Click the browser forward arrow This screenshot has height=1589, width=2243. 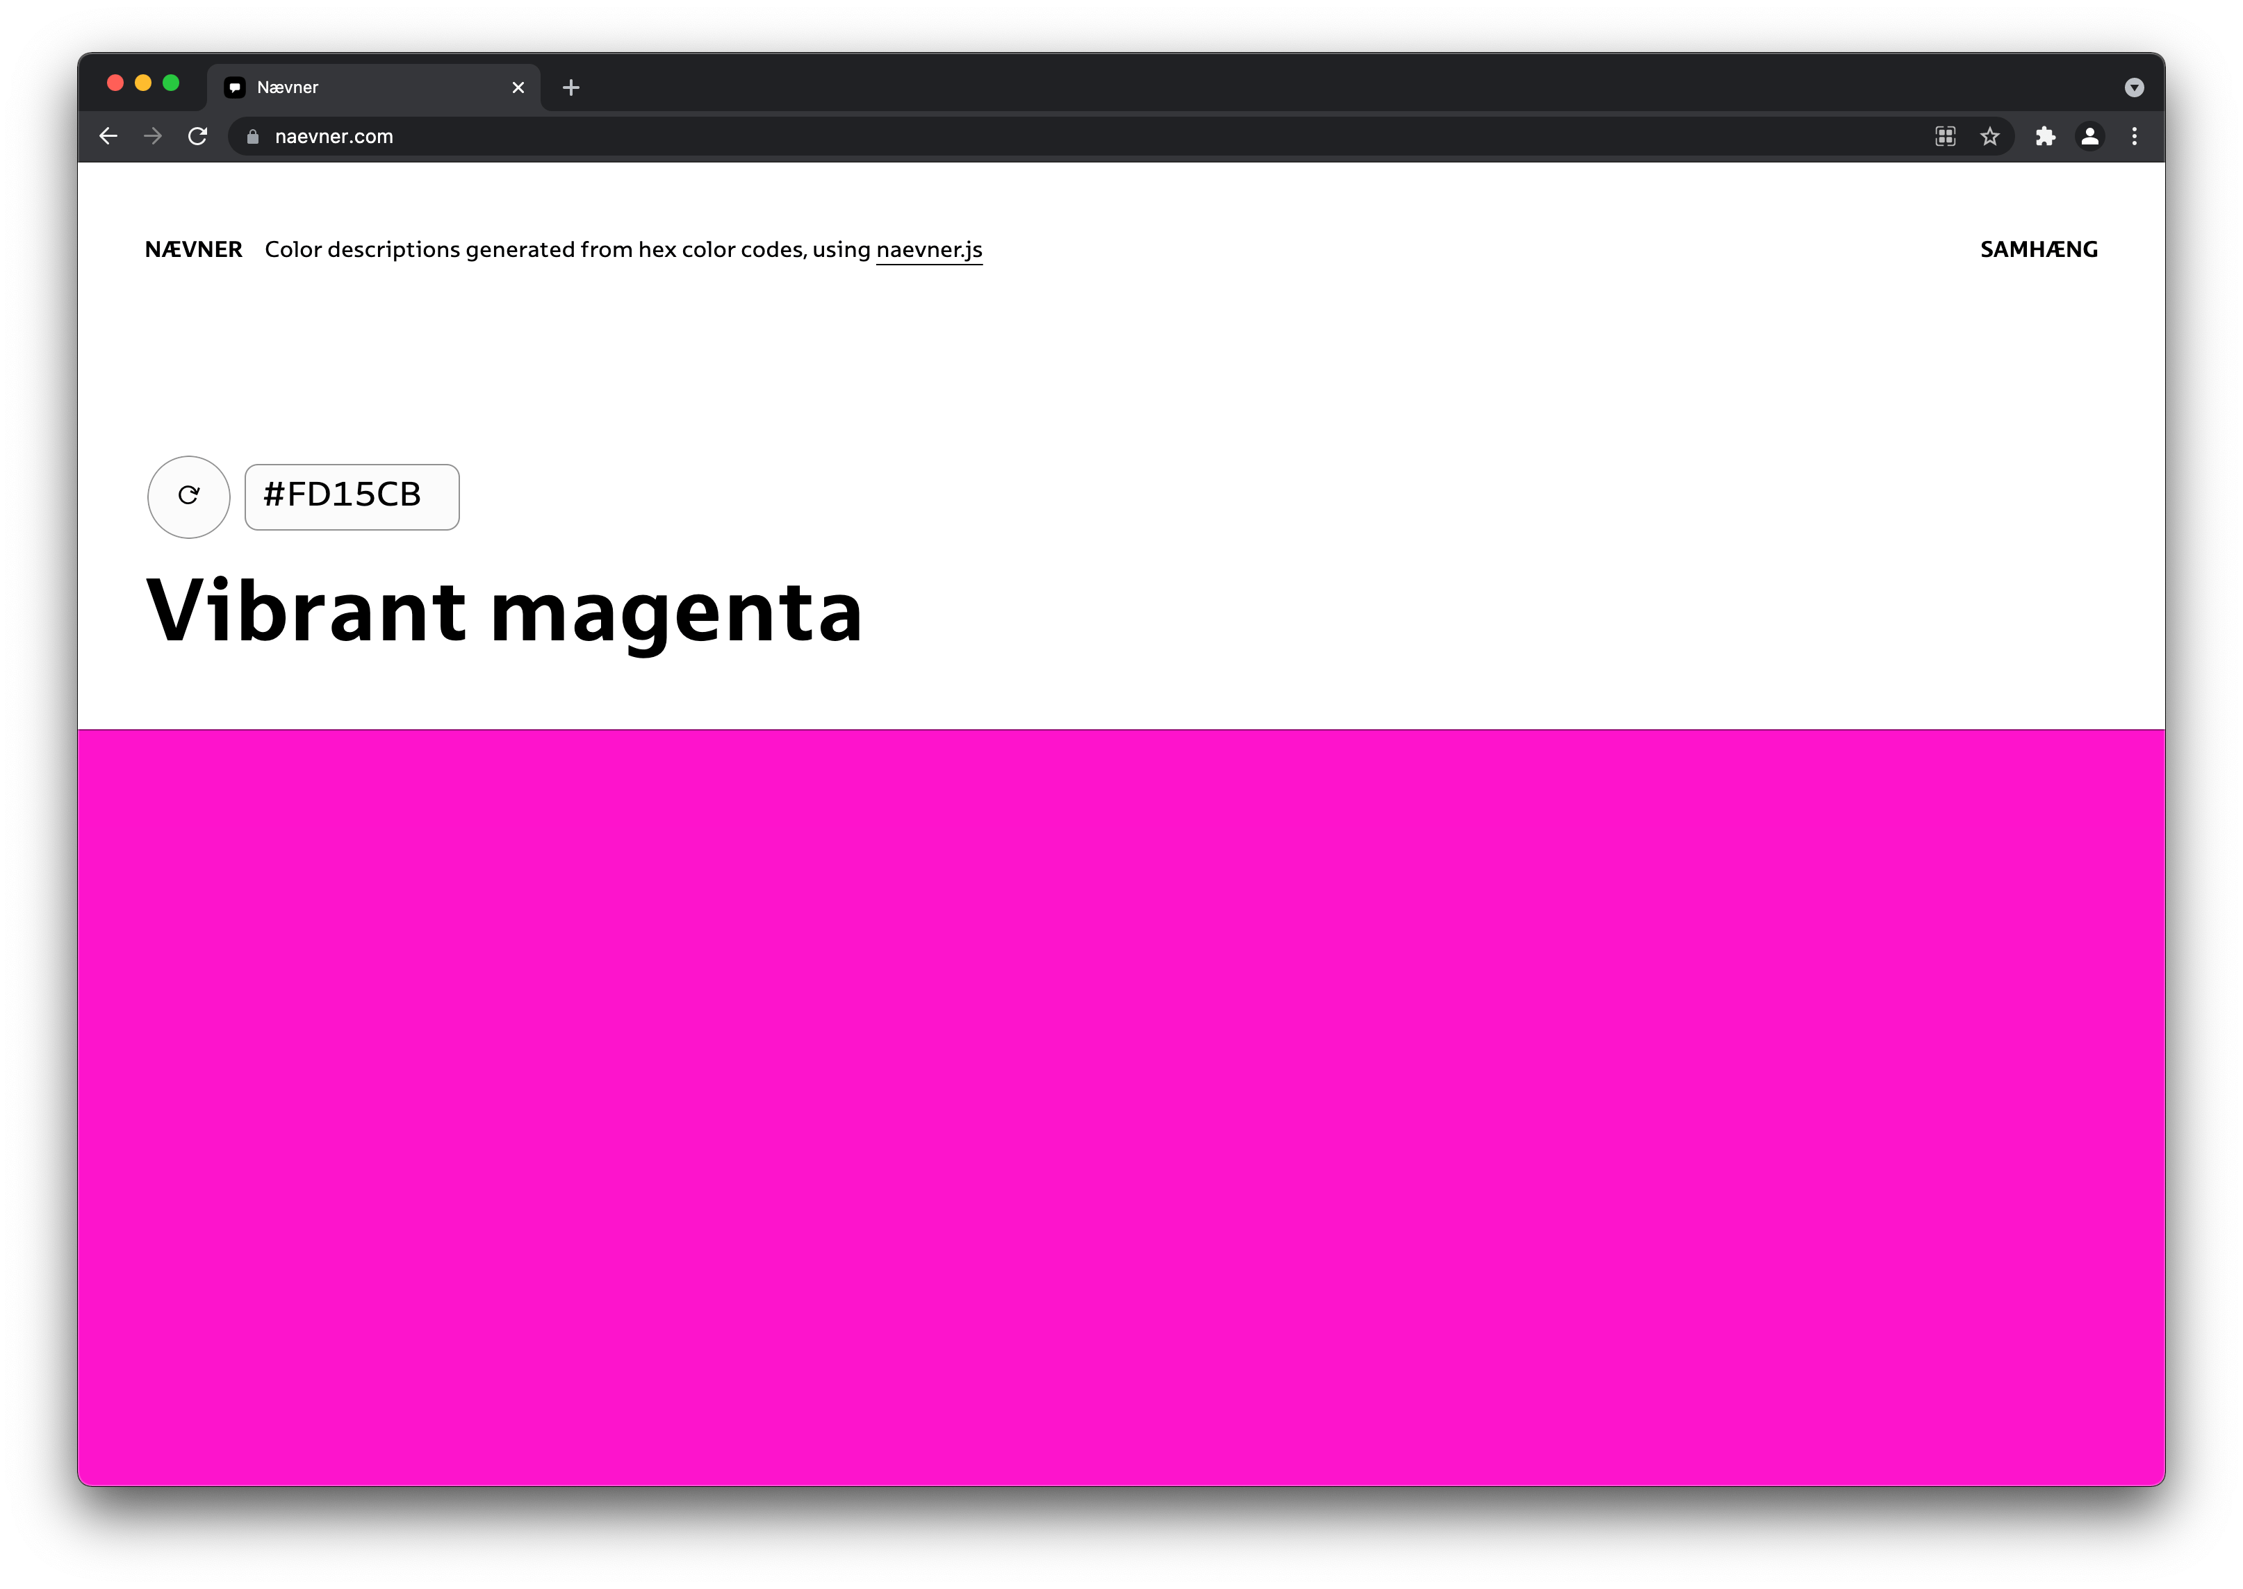pyautogui.click(x=153, y=136)
